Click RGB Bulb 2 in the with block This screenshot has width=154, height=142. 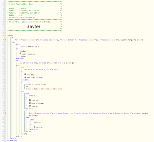(40, 70)
